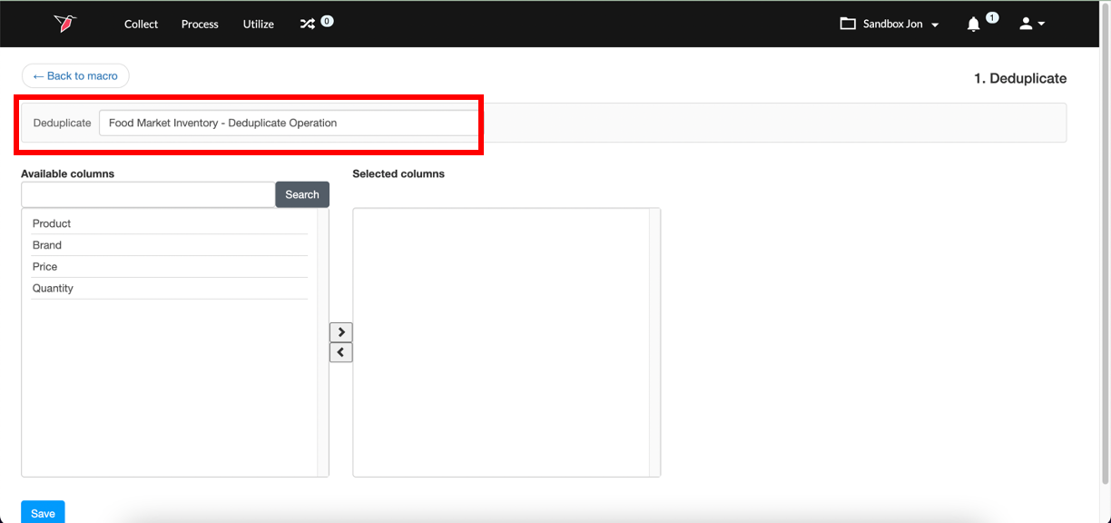Open the Collect menu
This screenshot has width=1111, height=523.
[142, 25]
